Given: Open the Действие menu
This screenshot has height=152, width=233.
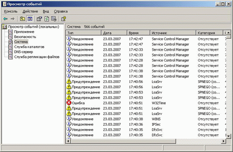Looking at the screenshot, I should pyautogui.click(x=30, y=11).
